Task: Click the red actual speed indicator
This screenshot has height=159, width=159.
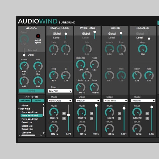Action: (38, 36)
